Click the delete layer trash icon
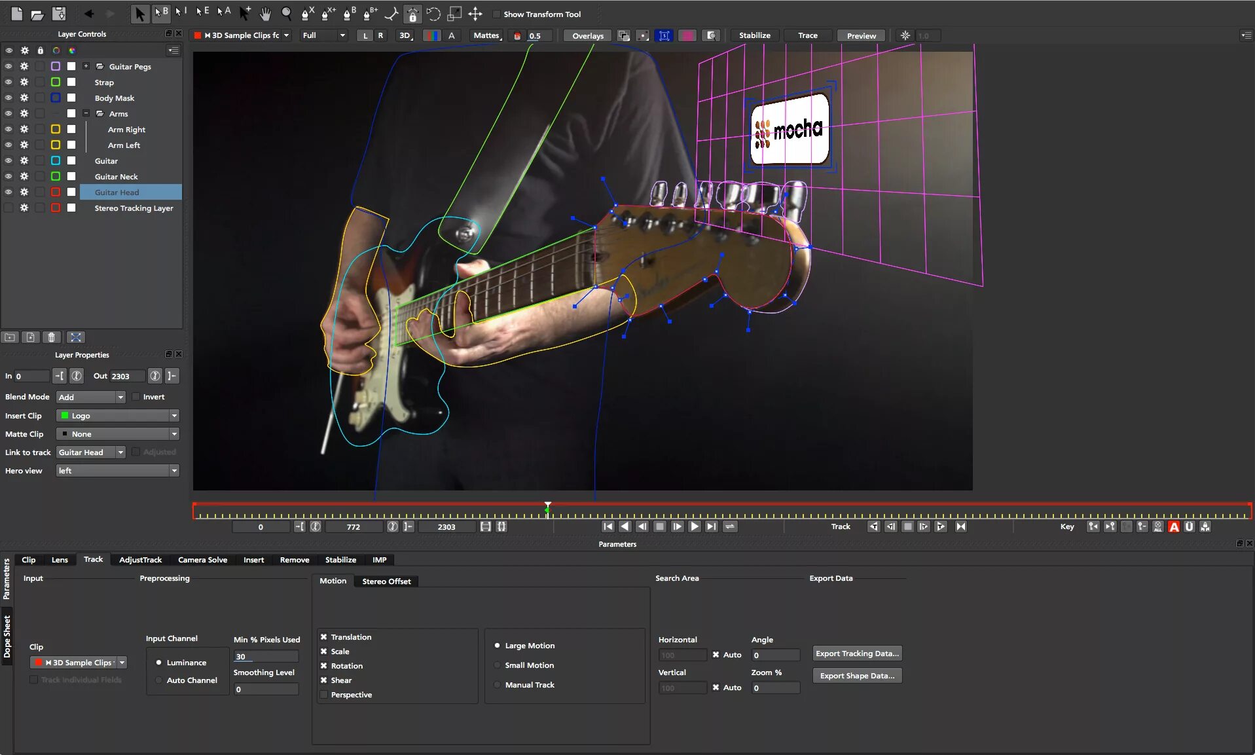This screenshot has width=1255, height=755. tap(52, 337)
